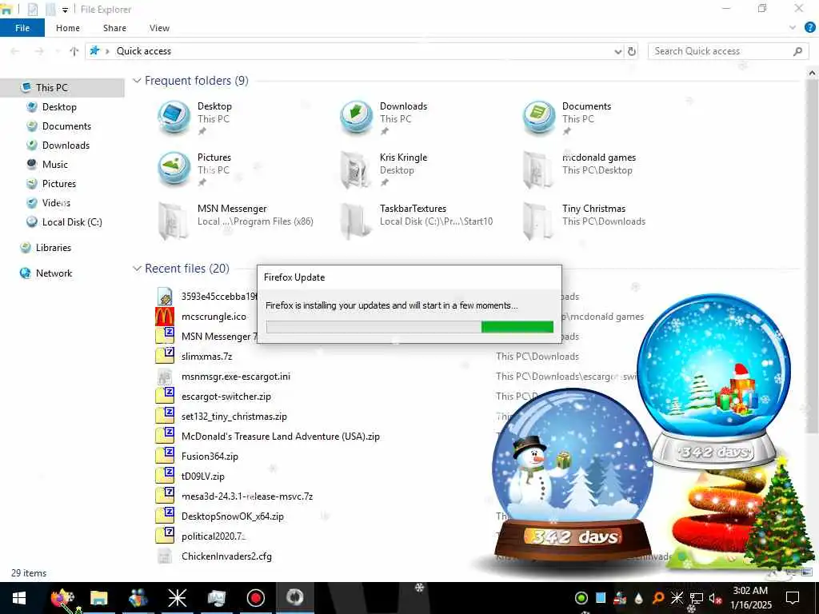The height and width of the screenshot is (614, 819).
Task: Expand the ribbon with the chevron
Action: point(793,28)
